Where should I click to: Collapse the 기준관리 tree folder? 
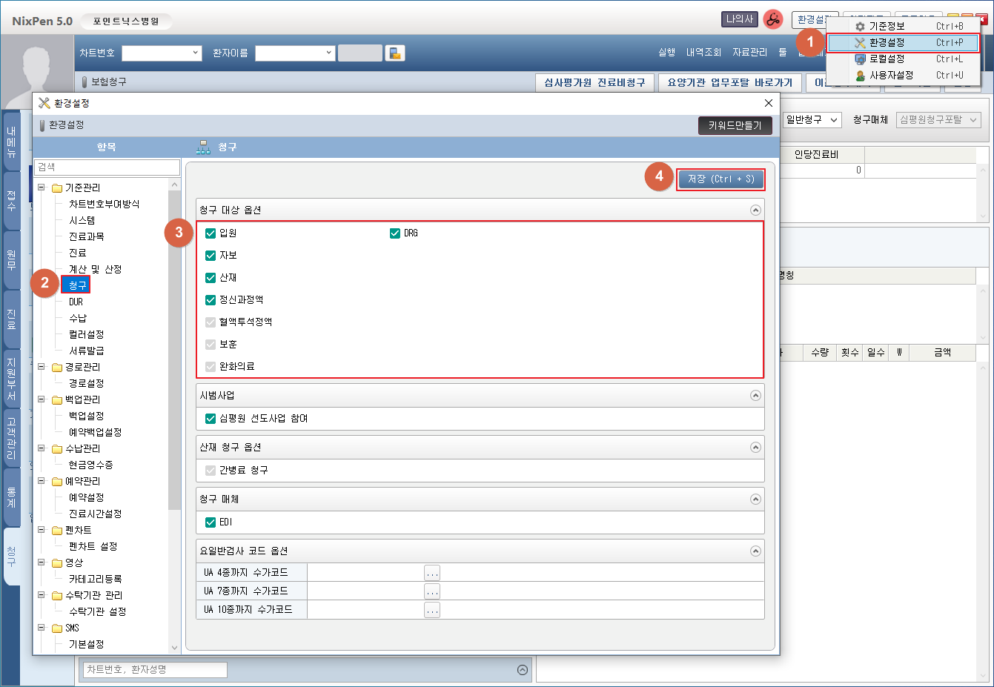coord(42,188)
